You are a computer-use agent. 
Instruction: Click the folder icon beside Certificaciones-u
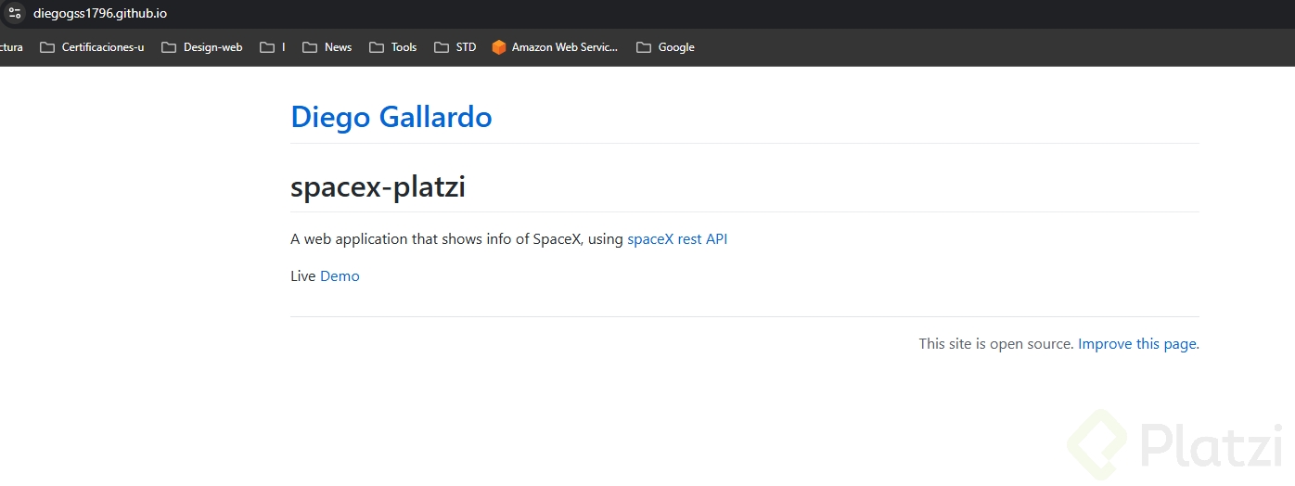pos(47,47)
